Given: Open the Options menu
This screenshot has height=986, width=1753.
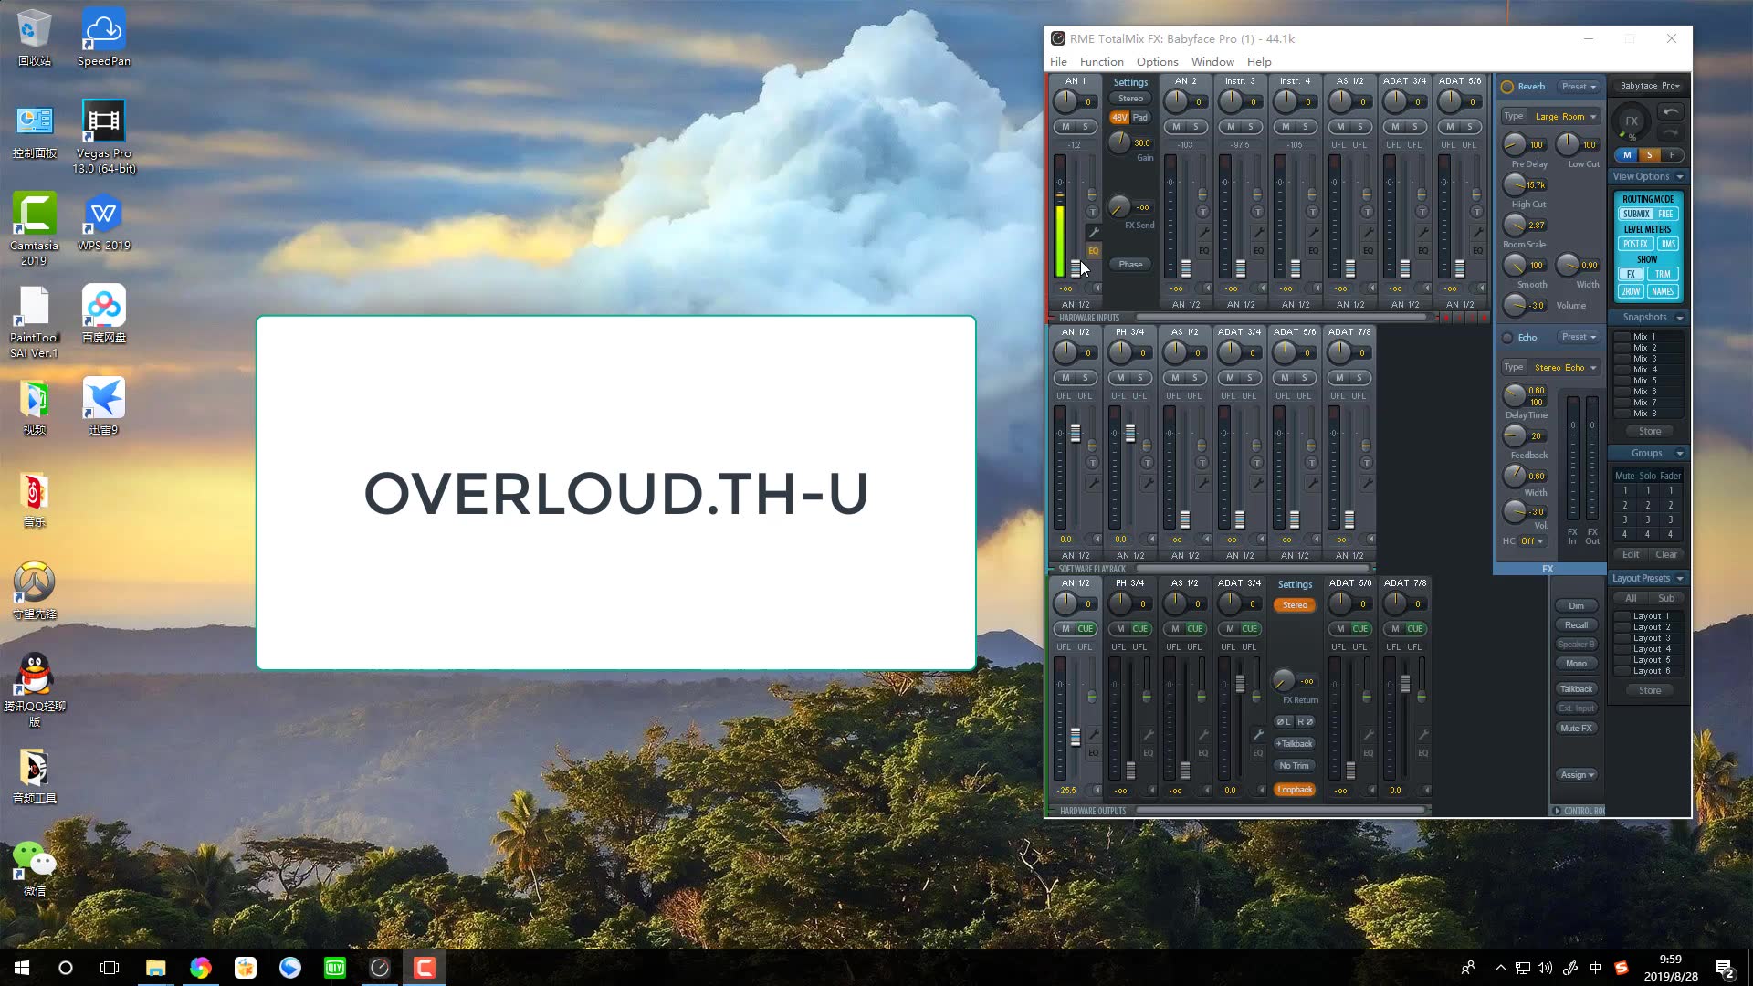Looking at the screenshot, I should (1157, 62).
